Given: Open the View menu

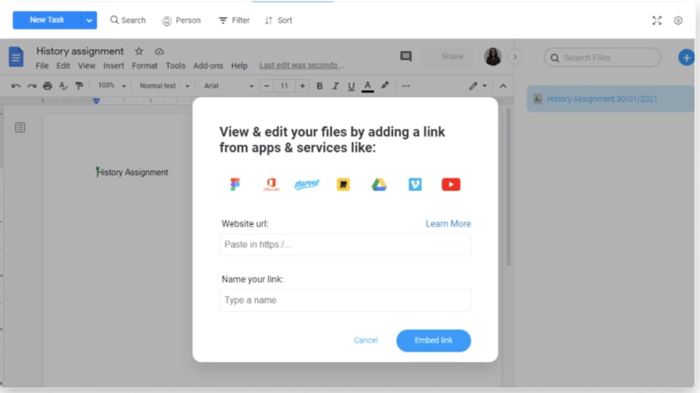Looking at the screenshot, I should (x=87, y=66).
